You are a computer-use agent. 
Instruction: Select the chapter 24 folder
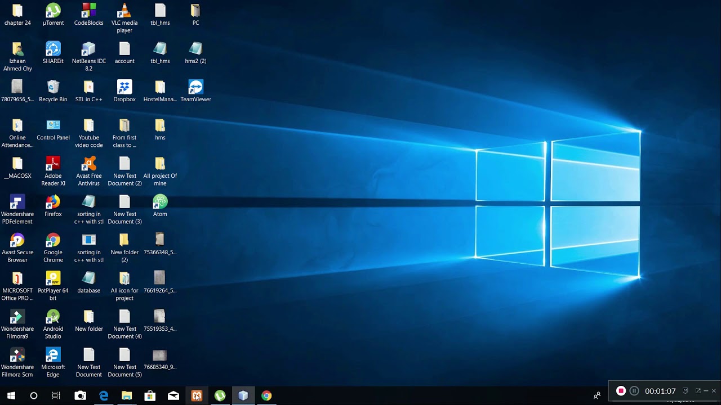[x=17, y=15]
